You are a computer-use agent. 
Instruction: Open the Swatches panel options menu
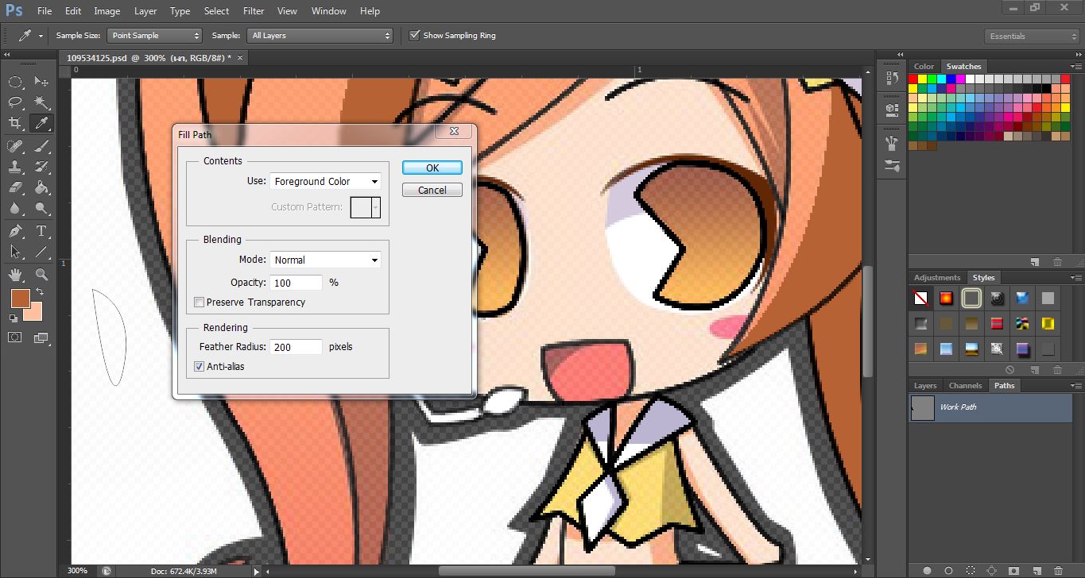click(x=1075, y=67)
